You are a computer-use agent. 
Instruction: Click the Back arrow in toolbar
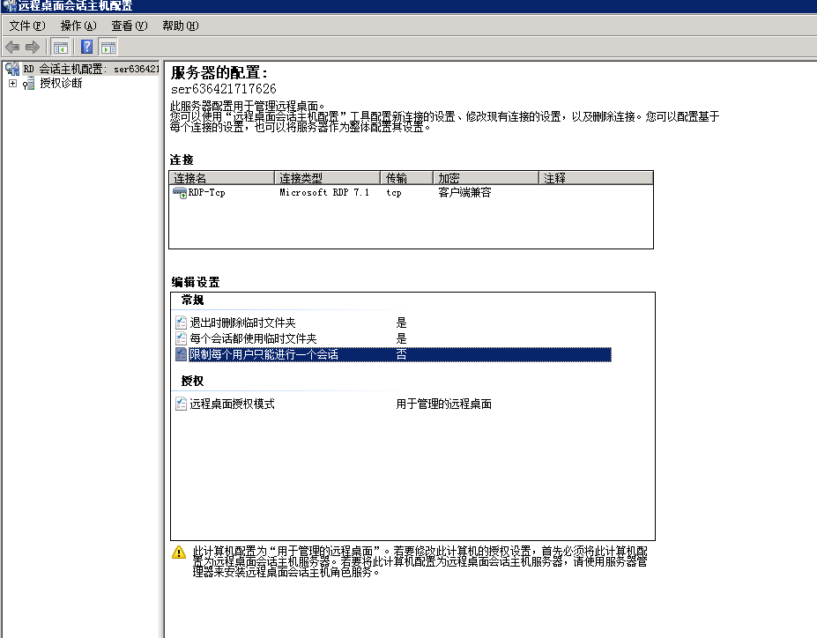click(12, 47)
